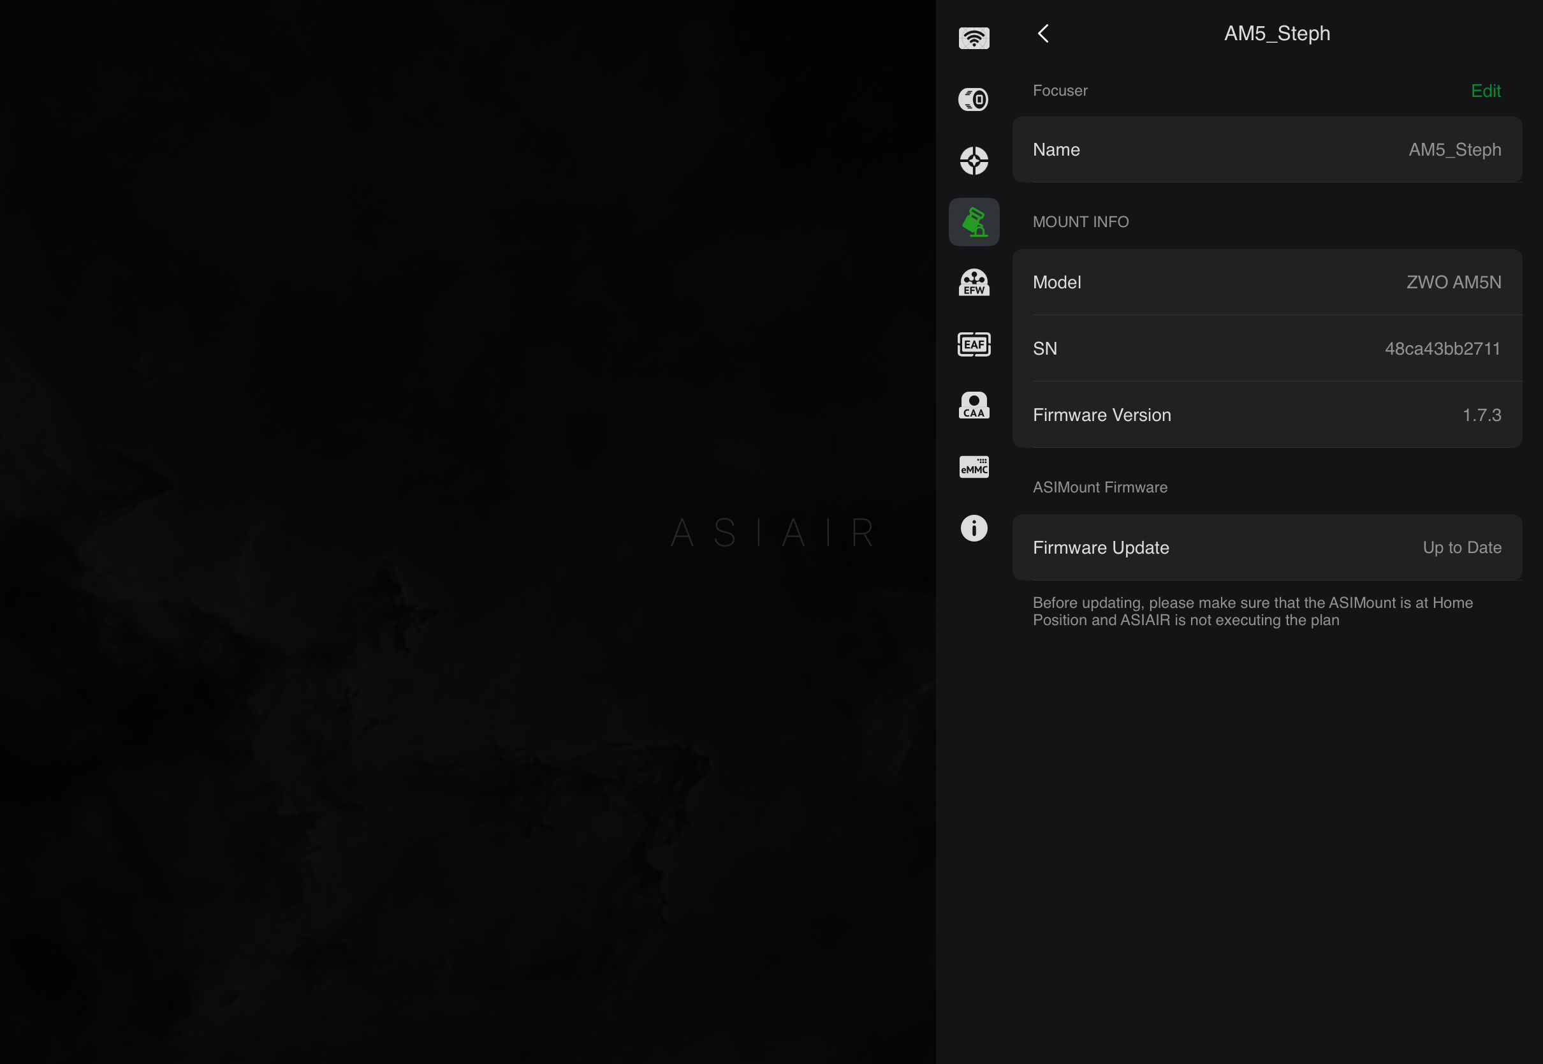The height and width of the screenshot is (1064, 1543).
Task: Open the EFW filter wheel settings
Action: 974,283
